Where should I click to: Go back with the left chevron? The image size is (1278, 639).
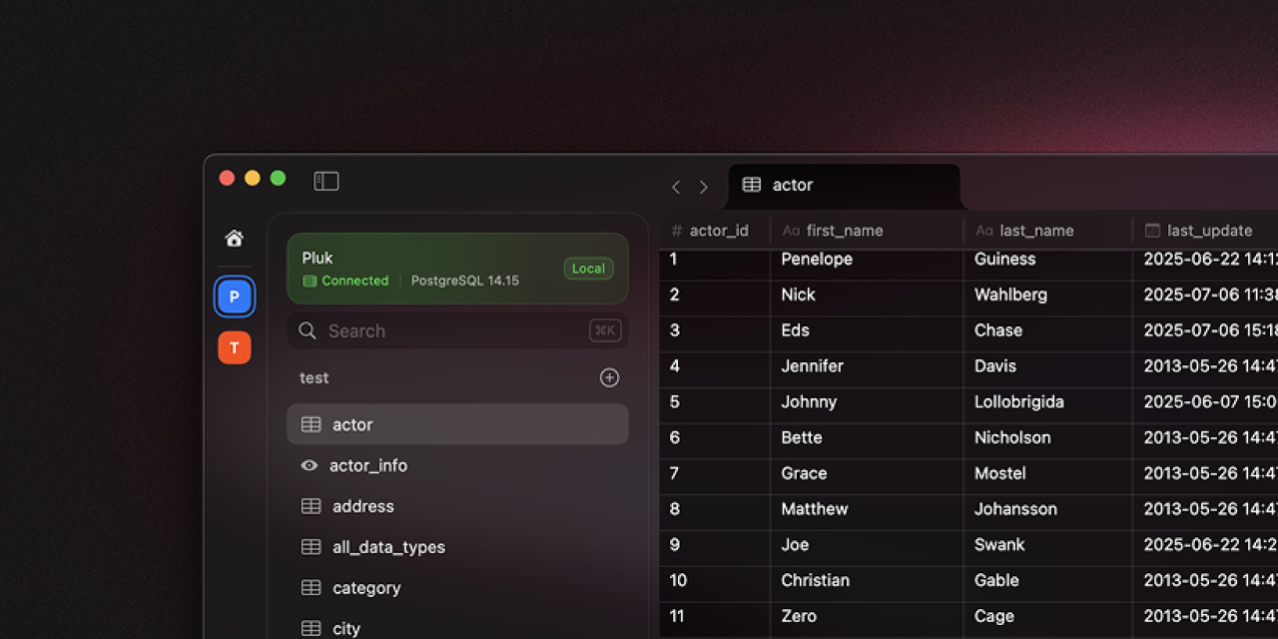coord(676,187)
